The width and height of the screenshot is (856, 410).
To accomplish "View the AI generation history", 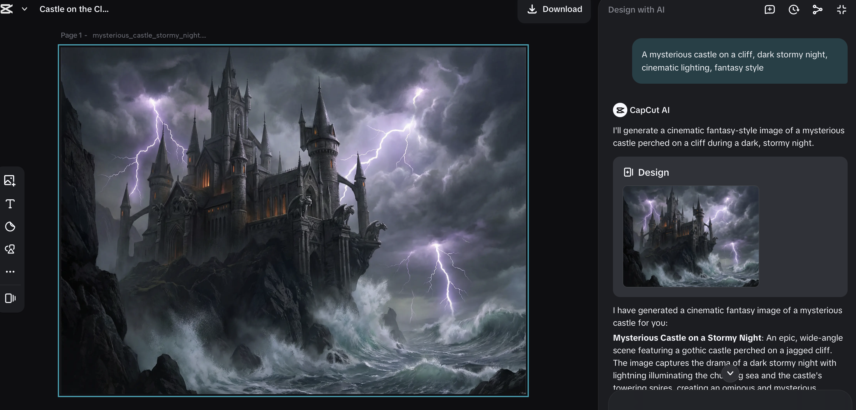I will pyautogui.click(x=793, y=10).
